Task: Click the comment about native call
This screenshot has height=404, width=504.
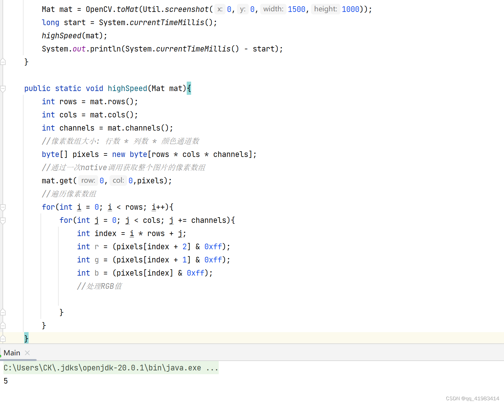Action: (x=124, y=168)
